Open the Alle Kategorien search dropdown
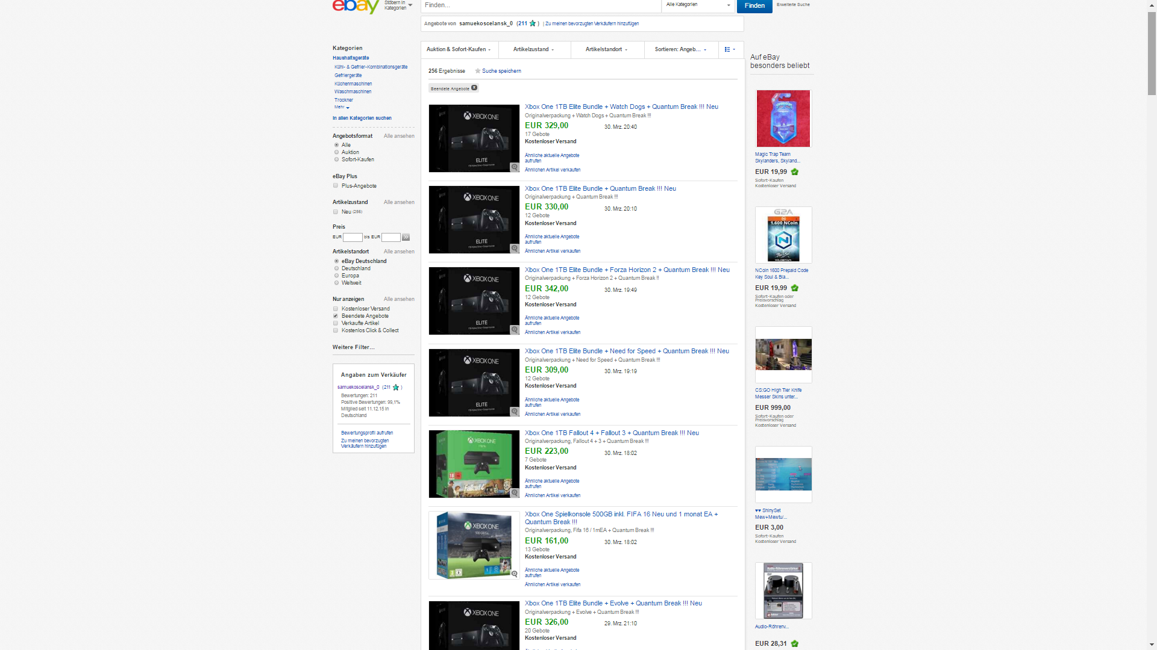Screen dimensions: 1157x650 click(x=698, y=5)
